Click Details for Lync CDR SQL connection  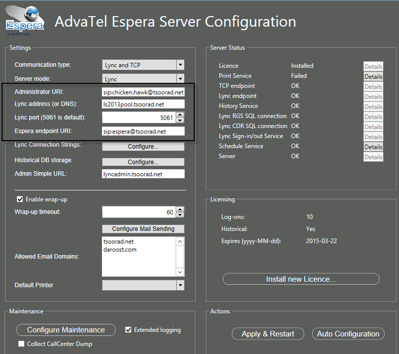point(373,127)
